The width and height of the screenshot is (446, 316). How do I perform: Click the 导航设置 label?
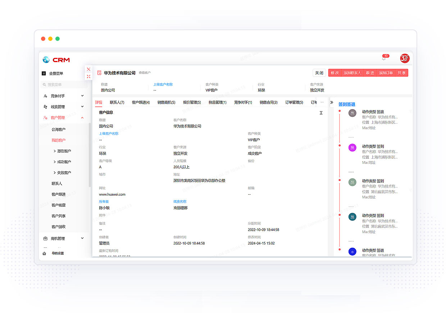[58, 253]
